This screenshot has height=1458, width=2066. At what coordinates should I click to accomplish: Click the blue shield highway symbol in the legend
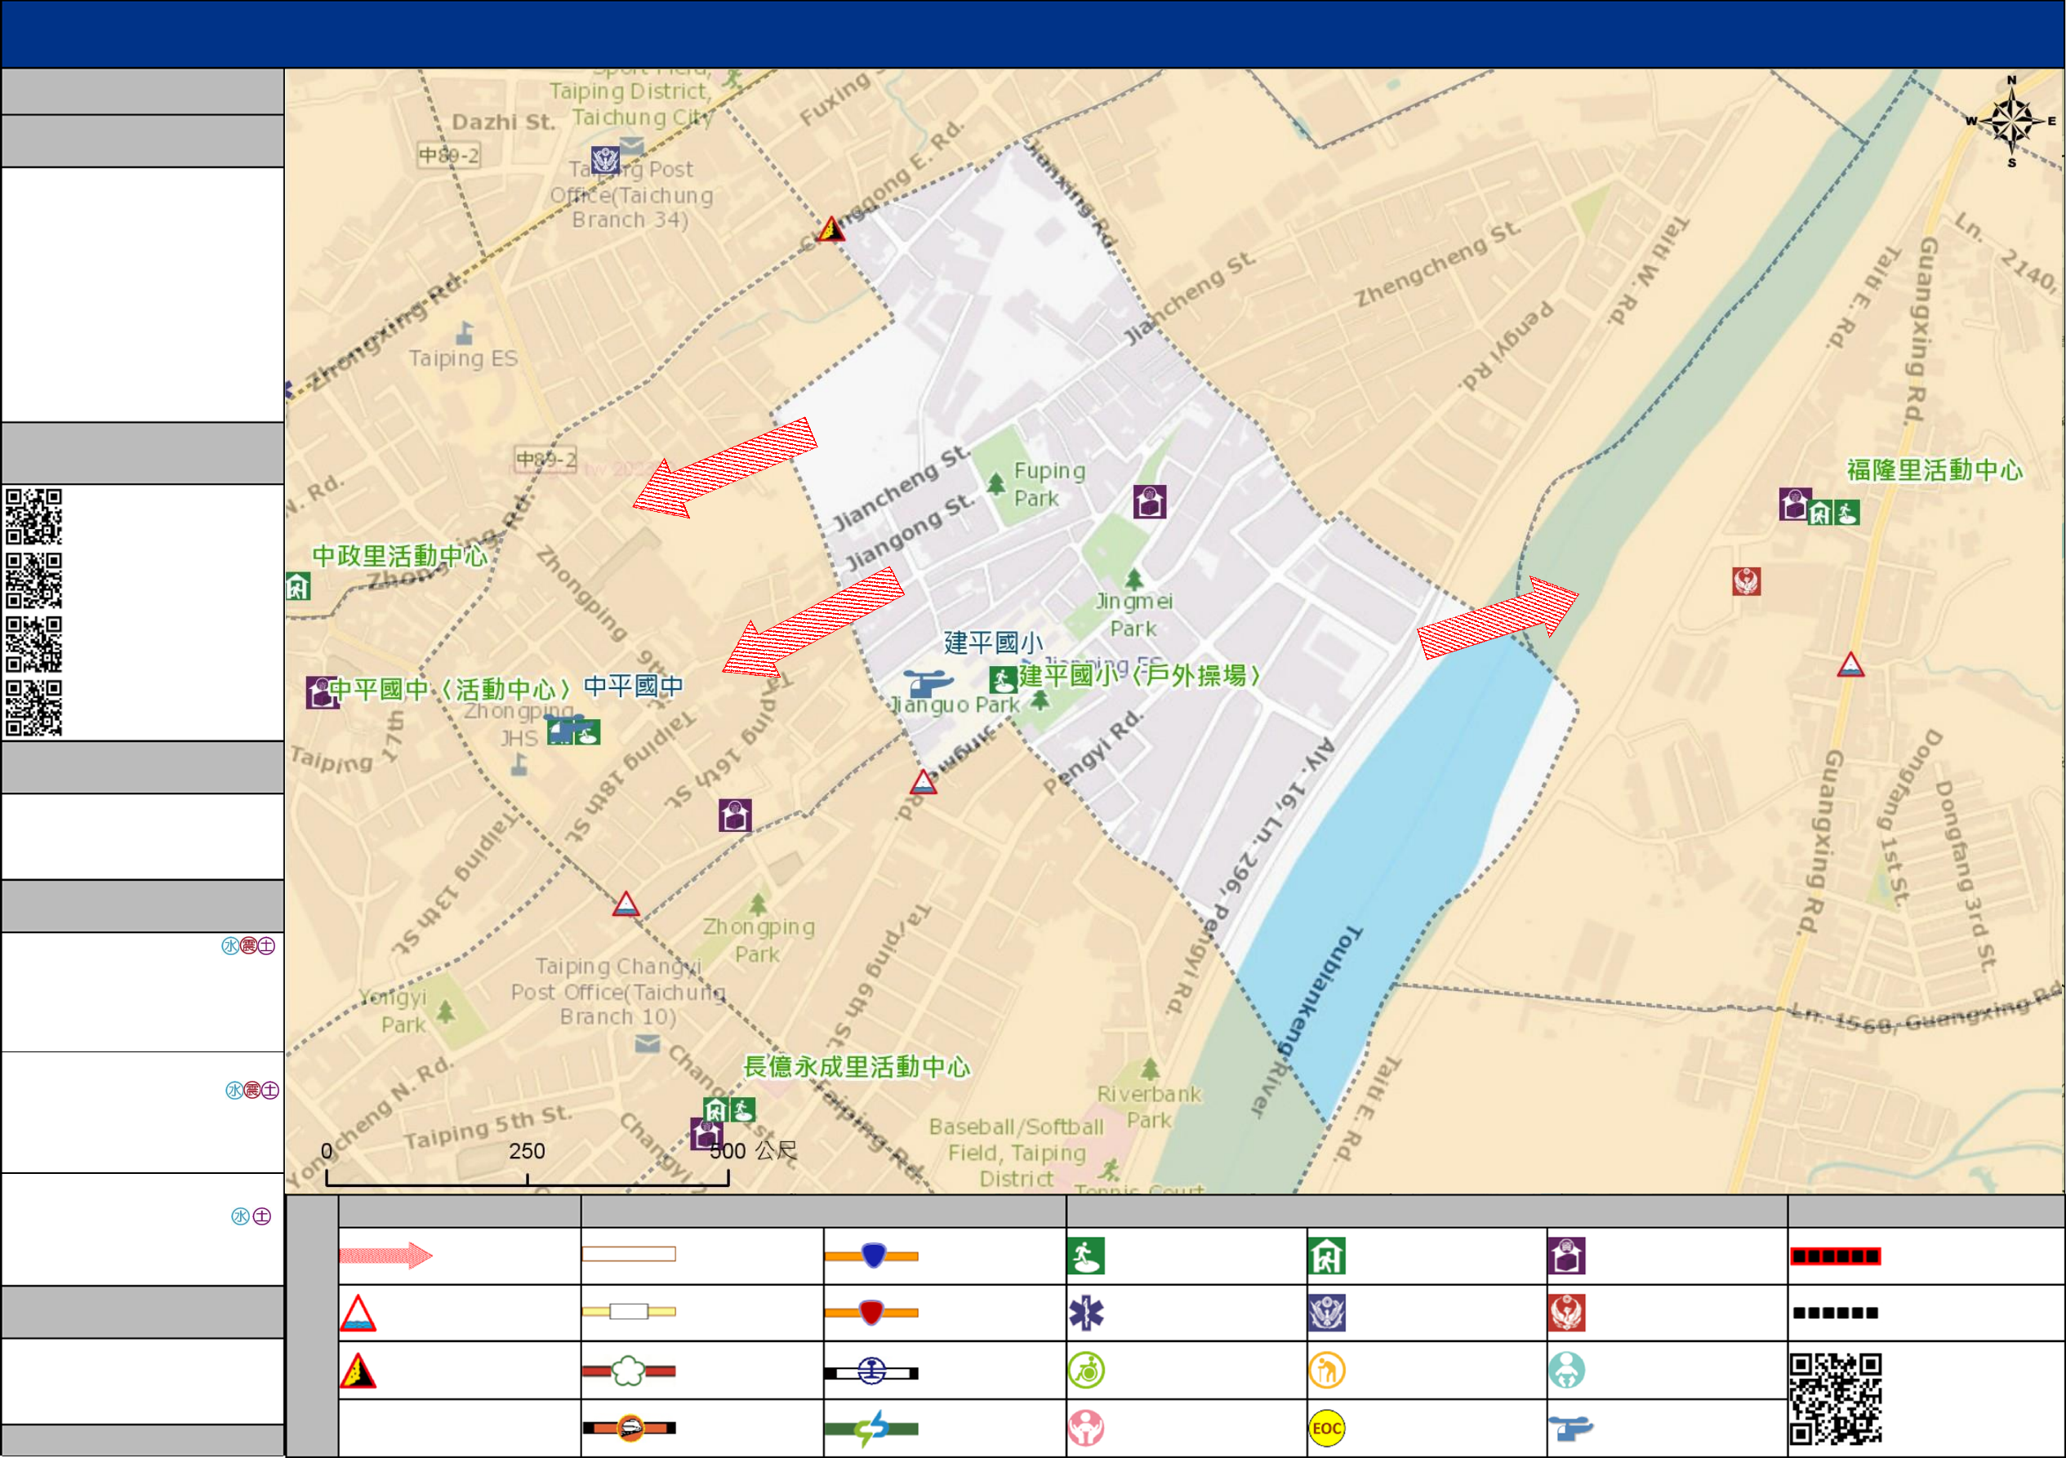point(871,1255)
